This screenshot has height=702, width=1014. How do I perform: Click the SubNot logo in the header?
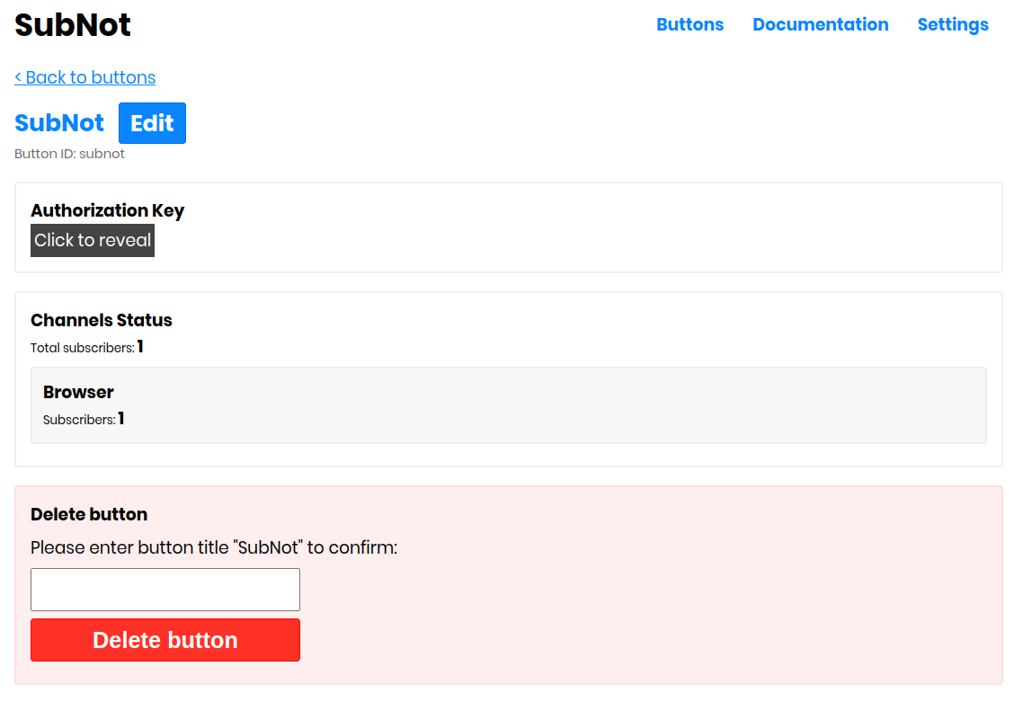pos(72,25)
